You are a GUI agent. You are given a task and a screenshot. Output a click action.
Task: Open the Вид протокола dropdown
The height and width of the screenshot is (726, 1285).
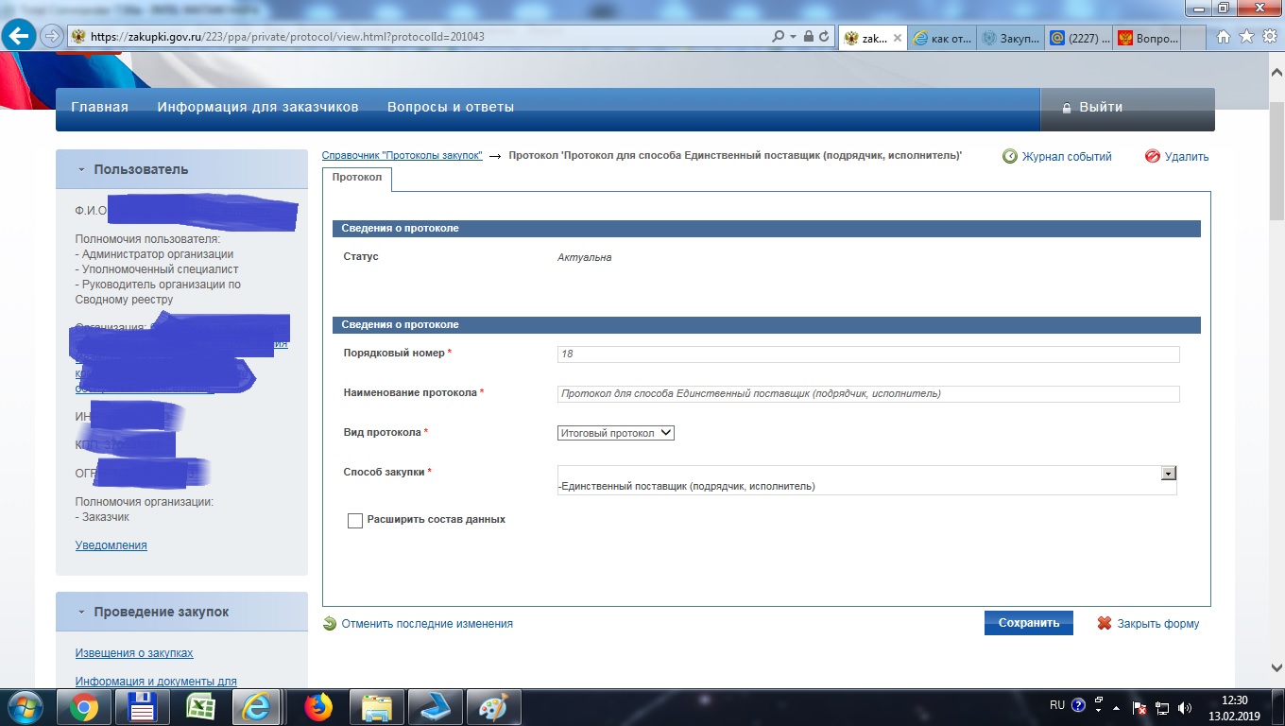(x=615, y=433)
